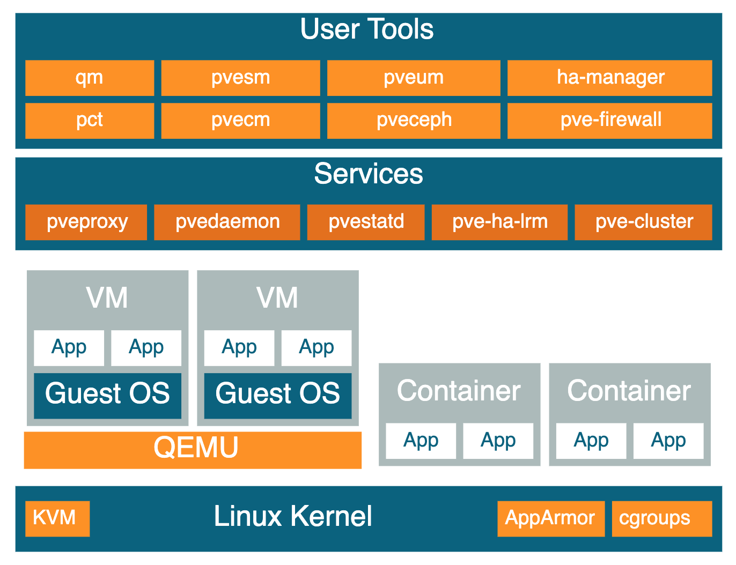Viewport: 736px width, 565px height.
Task: Select the pveproxy service box
Action: click(86, 222)
